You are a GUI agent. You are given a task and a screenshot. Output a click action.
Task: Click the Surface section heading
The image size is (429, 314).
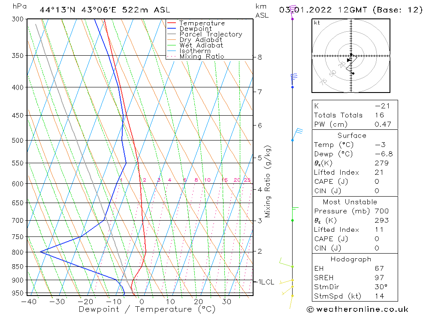pyautogui.click(x=352, y=135)
